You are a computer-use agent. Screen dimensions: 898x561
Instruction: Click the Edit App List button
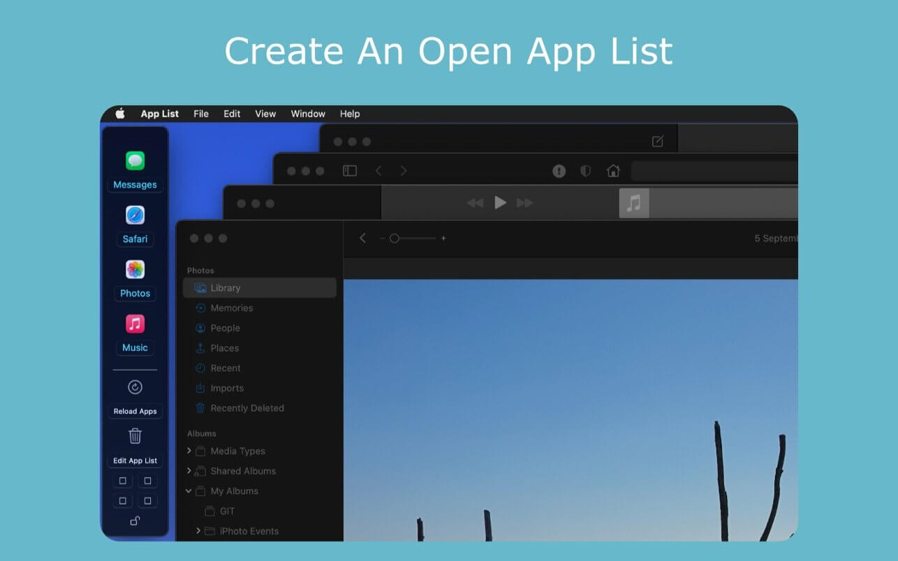pyautogui.click(x=135, y=461)
